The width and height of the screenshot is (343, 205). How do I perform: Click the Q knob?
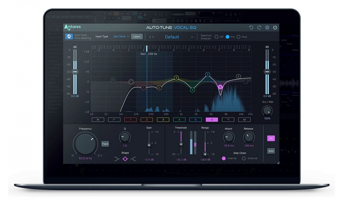pyautogui.click(x=125, y=138)
